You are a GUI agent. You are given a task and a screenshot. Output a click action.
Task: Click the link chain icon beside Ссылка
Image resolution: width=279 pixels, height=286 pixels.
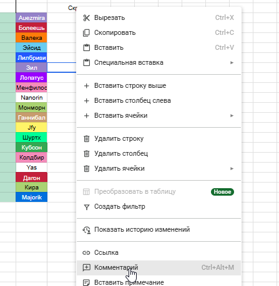click(x=86, y=253)
